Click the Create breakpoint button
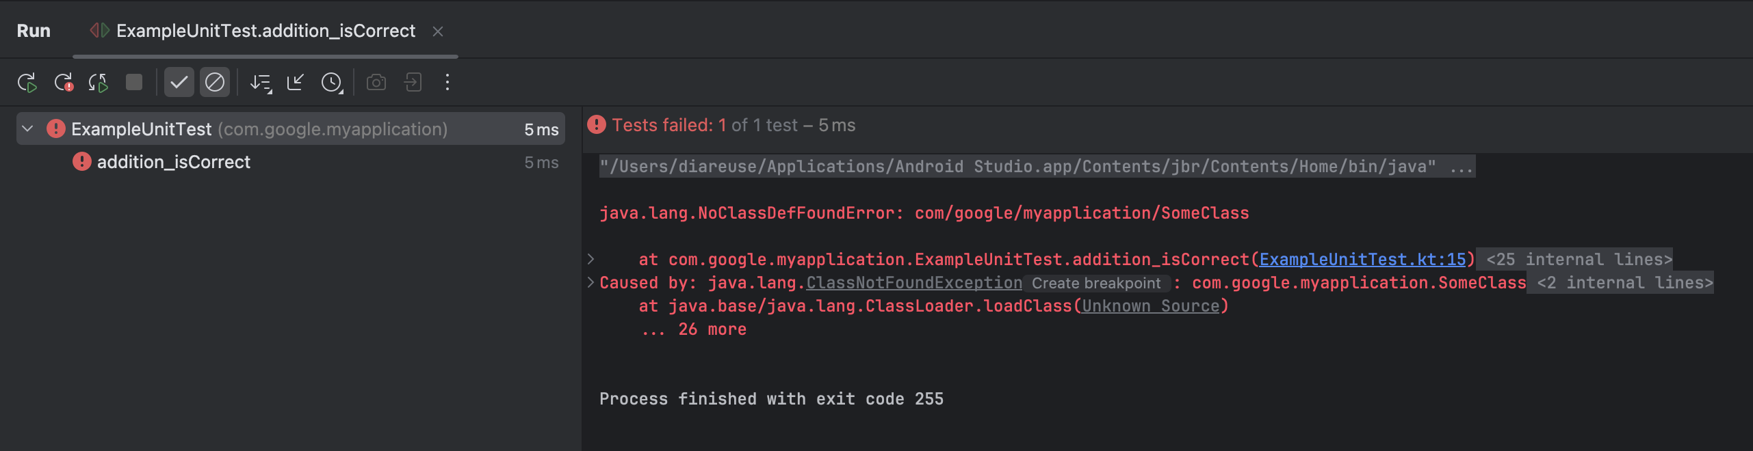The height and width of the screenshot is (451, 1753). [1096, 284]
